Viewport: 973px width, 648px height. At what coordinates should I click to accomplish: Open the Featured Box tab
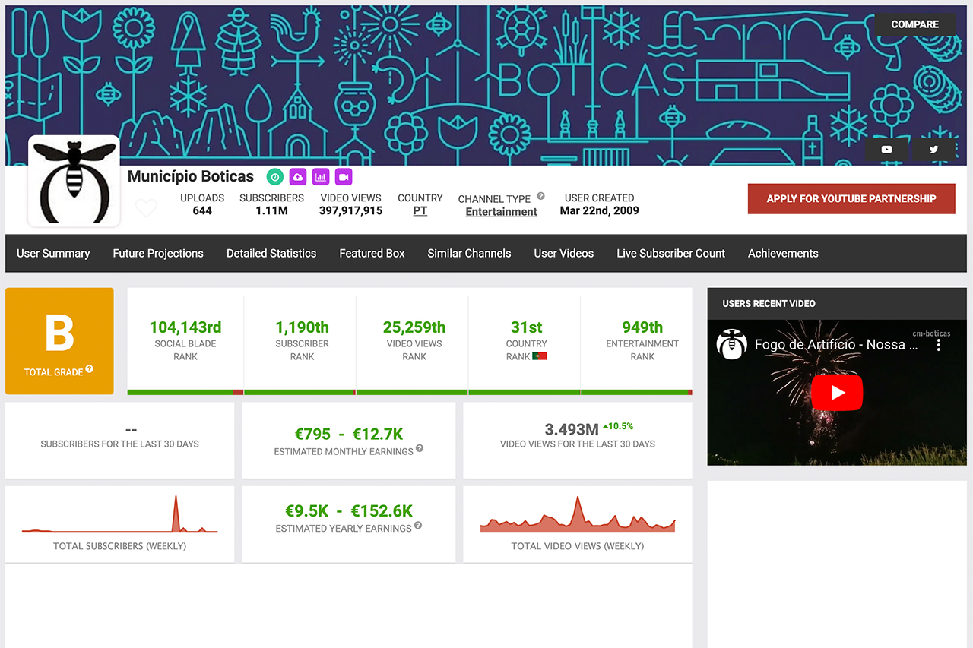(372, 254)
